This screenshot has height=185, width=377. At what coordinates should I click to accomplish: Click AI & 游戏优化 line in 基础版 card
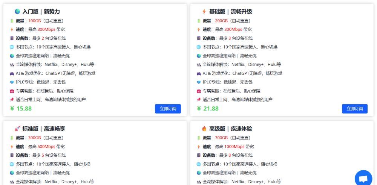tap(242, 73)
